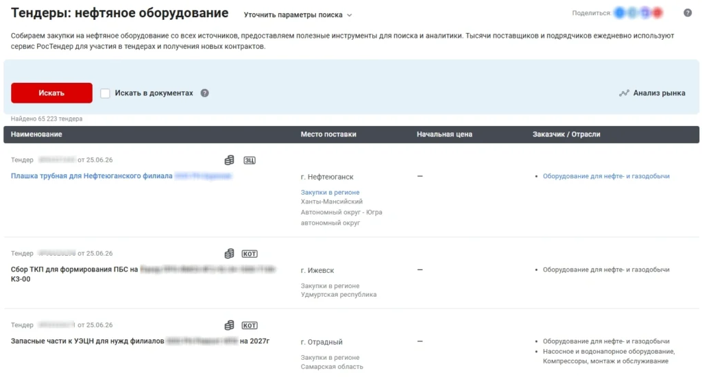Click Удмуртская республика region text
Screen dimensions: 702x377
tap(339, 295)
